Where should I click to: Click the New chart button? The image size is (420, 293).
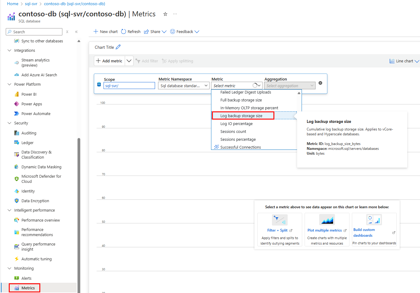tap(106, 31)
